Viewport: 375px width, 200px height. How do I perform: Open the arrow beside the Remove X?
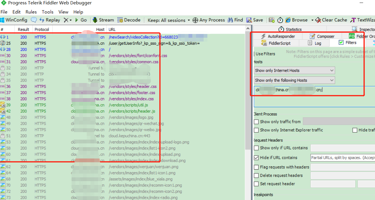pyautogui.click(x=71, y=20)
